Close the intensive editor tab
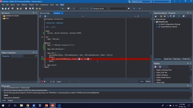 [62, 13]
